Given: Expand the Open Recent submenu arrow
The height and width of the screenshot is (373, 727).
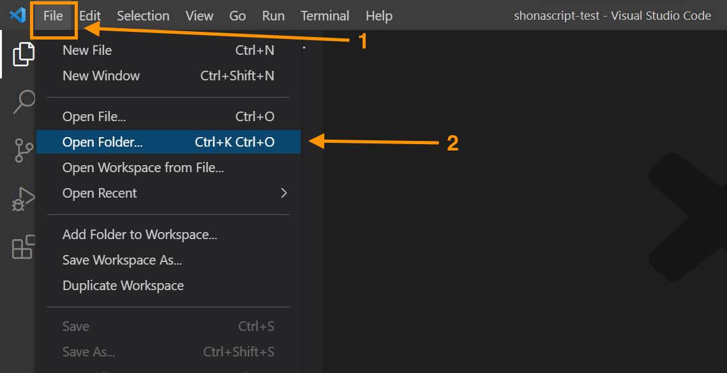Looking at the screenshot, I should [x=284, y=193].
